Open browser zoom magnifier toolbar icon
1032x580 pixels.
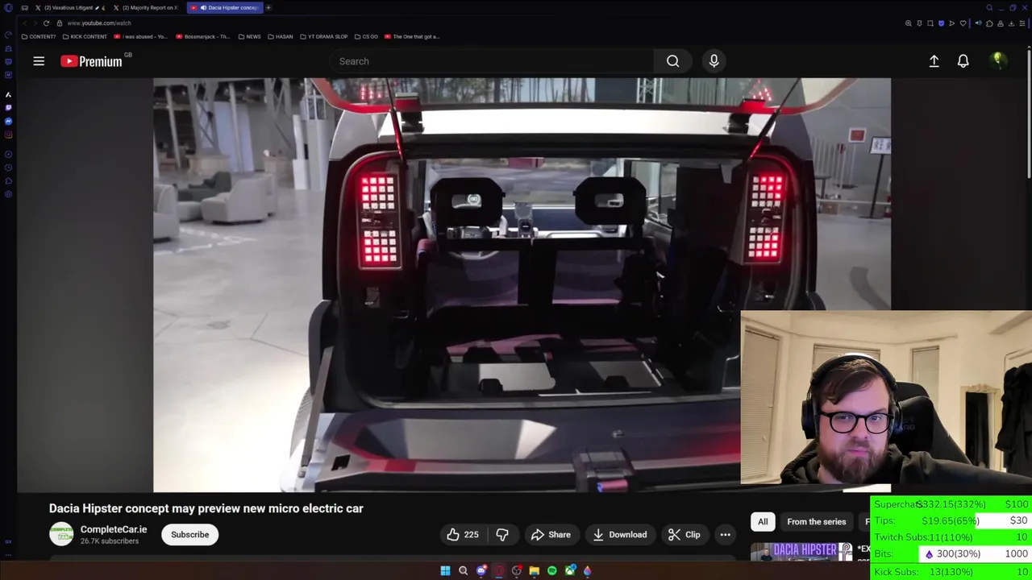909,23
